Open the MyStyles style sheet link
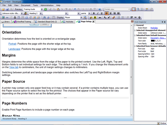The height and width of the screenshot is (125, 167). coord(154,28)
